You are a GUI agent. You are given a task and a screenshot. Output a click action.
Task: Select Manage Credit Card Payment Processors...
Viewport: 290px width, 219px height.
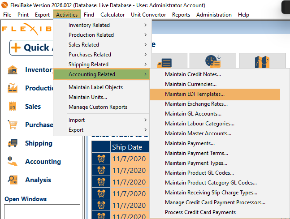point(215,202)
